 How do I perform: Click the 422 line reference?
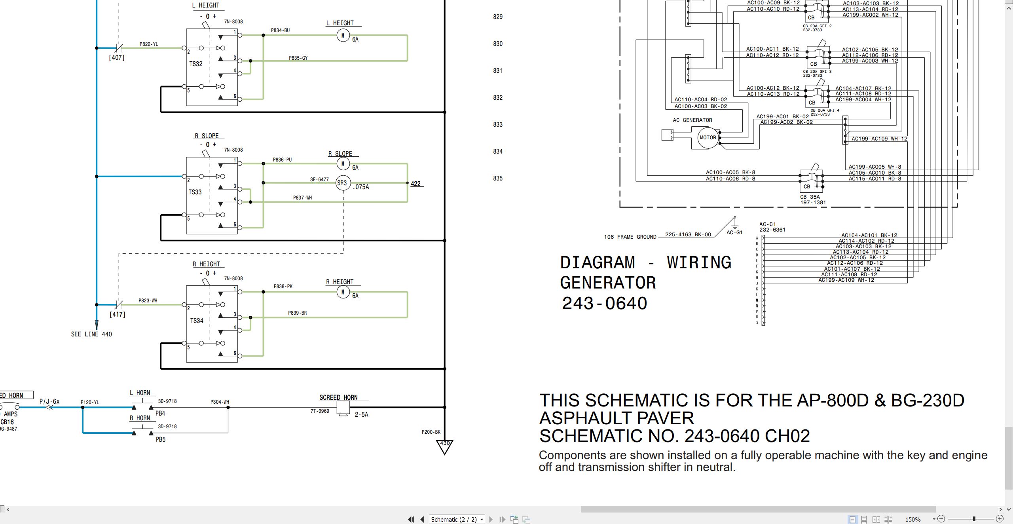point(416,184)
